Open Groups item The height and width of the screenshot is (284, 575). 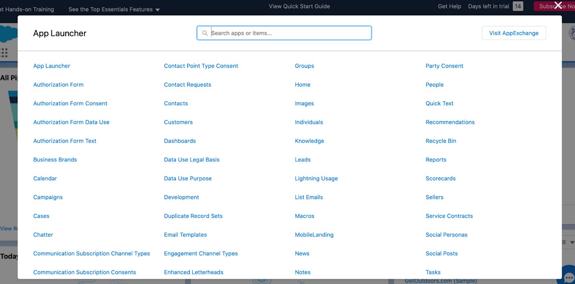[x=304, y=66]
